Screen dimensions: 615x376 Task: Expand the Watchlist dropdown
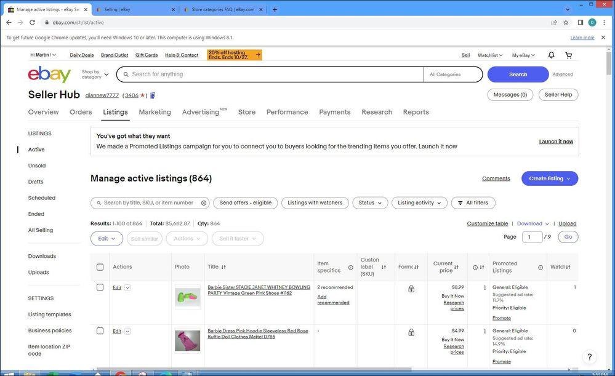pyautogui.click(x=490, y=55)
